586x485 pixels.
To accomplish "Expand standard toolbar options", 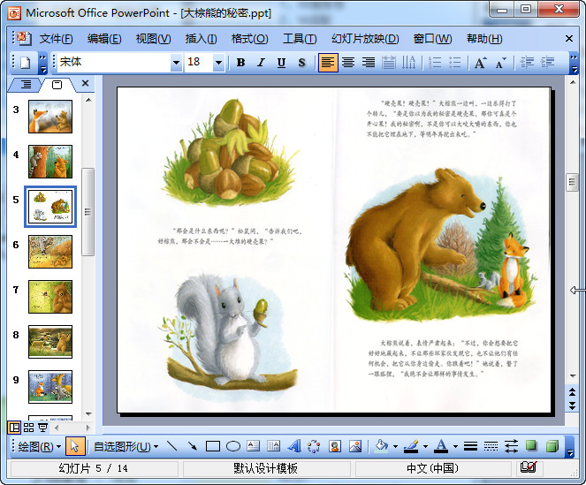I will click(x=43, y=63).
